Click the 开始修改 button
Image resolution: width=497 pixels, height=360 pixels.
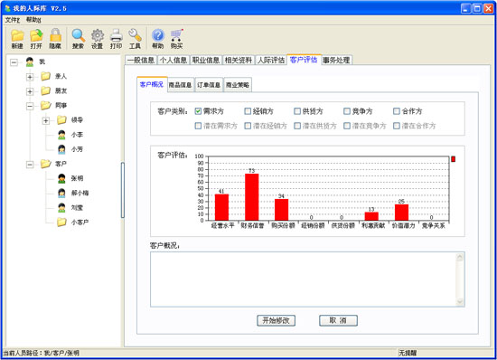point(277,320)
